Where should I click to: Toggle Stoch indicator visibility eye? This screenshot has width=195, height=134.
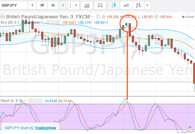tap(31, 101)
